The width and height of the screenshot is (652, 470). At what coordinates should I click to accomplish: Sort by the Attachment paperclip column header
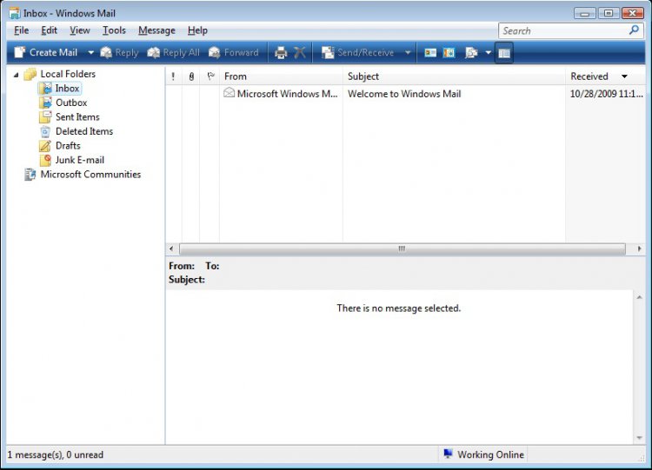click(191, 76)
